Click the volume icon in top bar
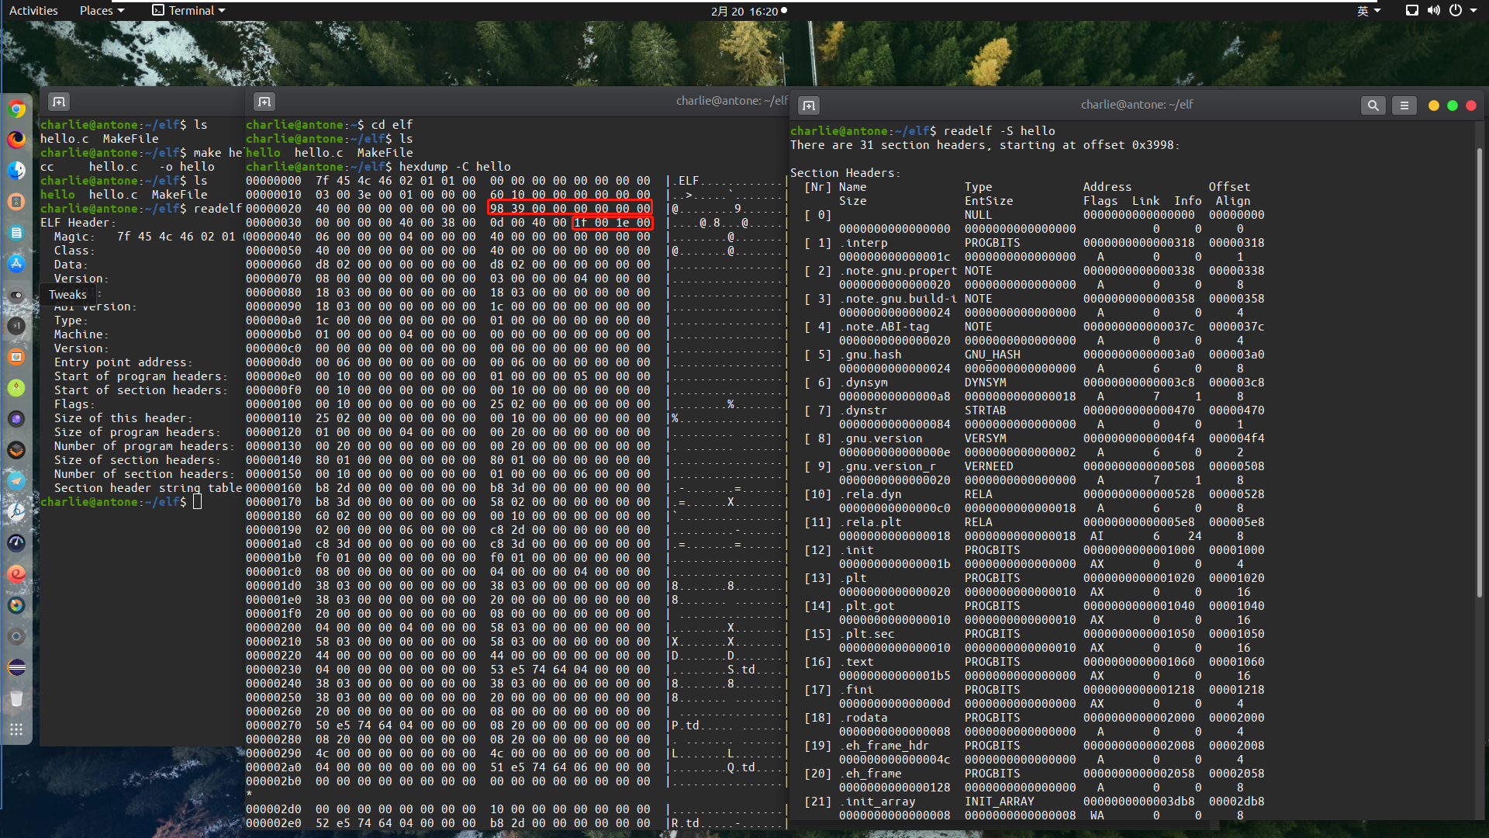The width and height of the screenshot is (1489, 838). pyautogui.click(x=1433, y=11)
